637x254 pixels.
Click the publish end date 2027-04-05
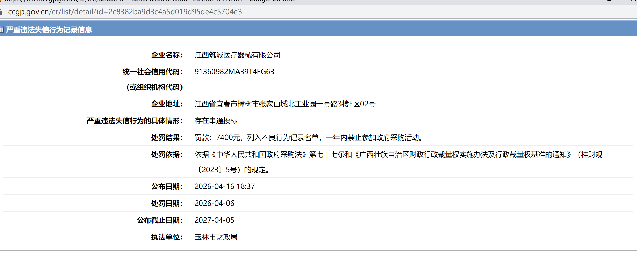point(214,220)
